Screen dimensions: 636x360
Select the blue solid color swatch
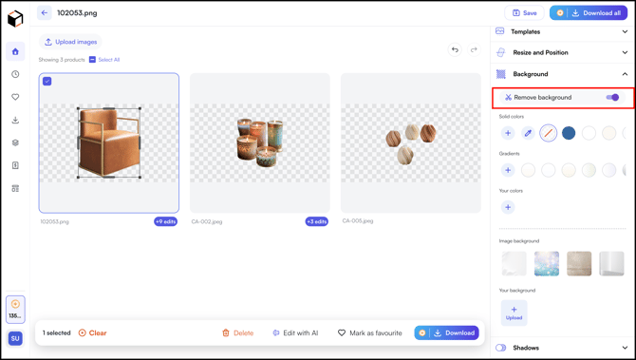[569, 133]
